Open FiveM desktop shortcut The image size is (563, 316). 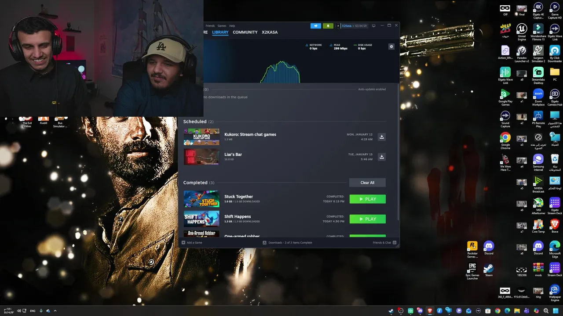(43, 120)
